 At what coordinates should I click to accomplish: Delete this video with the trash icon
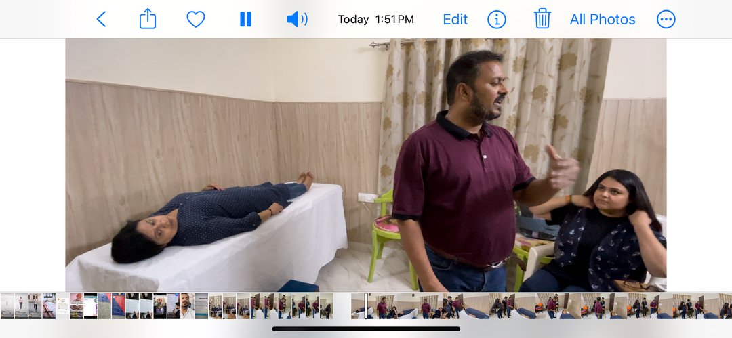pyautogui.click(x=542, y=19)
